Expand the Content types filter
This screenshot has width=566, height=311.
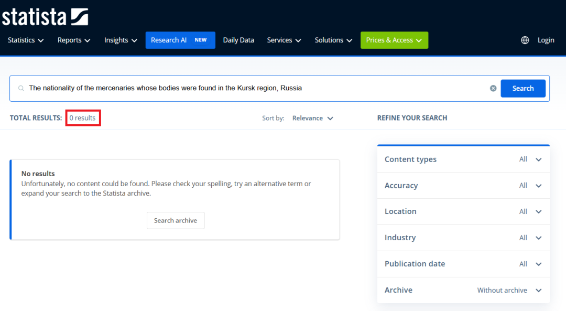point(463,159)
